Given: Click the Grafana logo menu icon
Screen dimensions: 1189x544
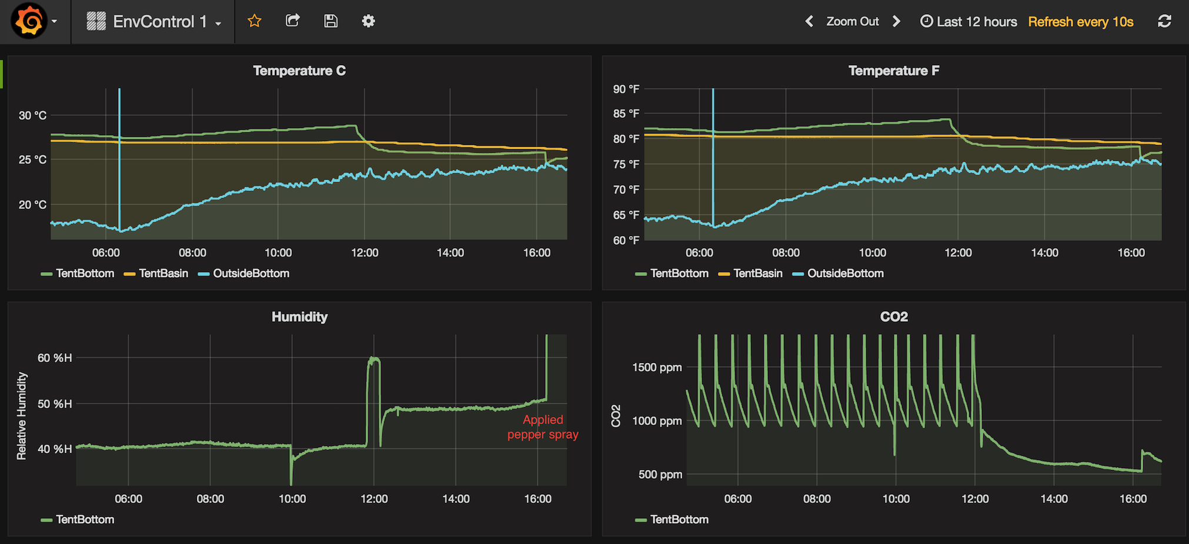Looking at the screenshot, I should click(x=28, y=21).
